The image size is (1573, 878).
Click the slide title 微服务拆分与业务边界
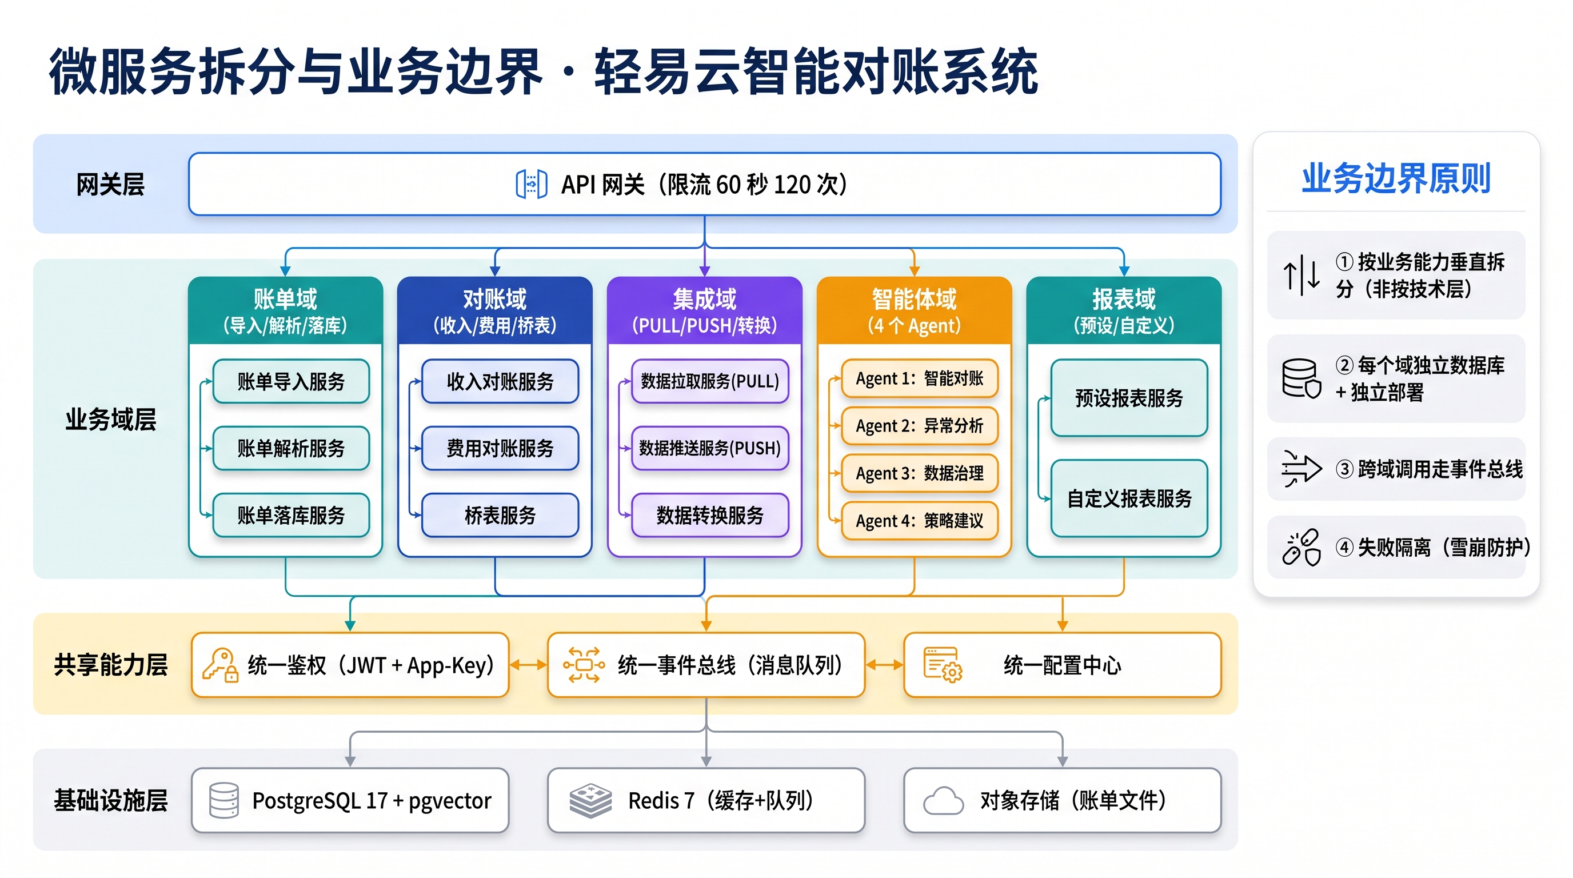(296, 71)
